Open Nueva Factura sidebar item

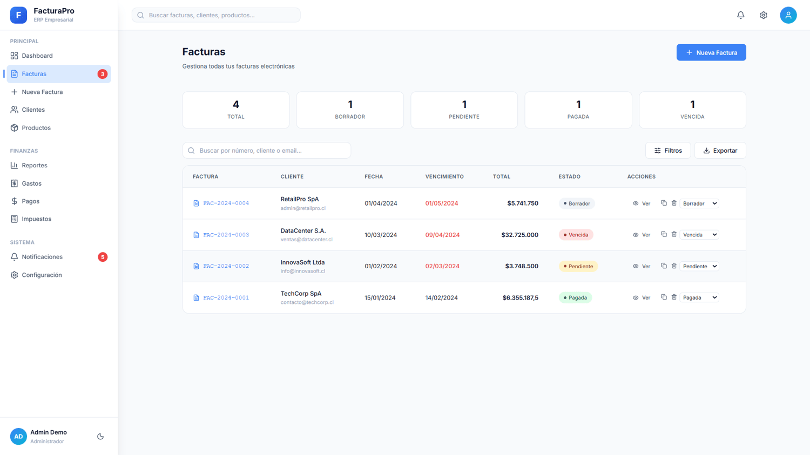(x=58, y=92)
